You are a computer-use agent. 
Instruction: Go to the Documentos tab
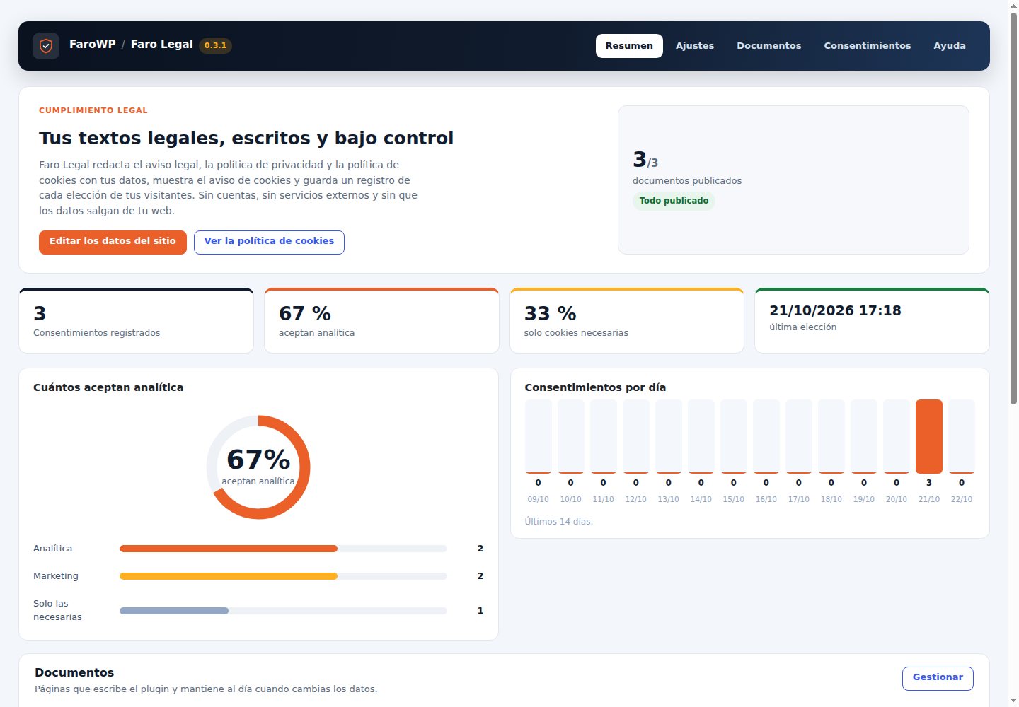tap(769, 46)
